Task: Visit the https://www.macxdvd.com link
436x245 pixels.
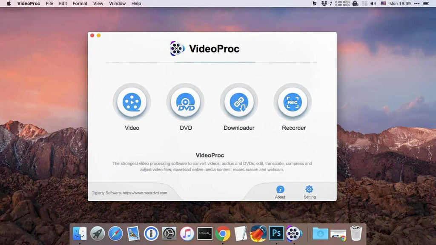Action: coord(145,193)
